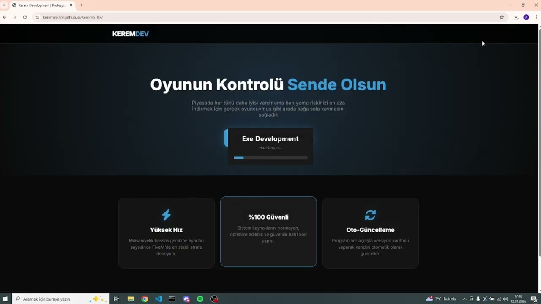Select the Kerem Development browser tab
This screenshot has height=304, width=541.
click(x=42, y=5)
